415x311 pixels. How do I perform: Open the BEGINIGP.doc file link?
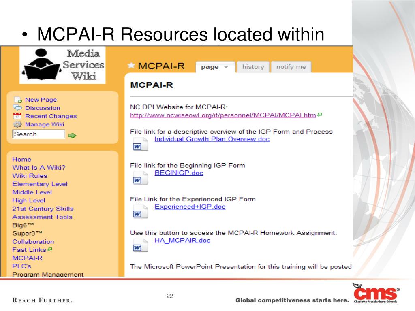click(179, 173)
